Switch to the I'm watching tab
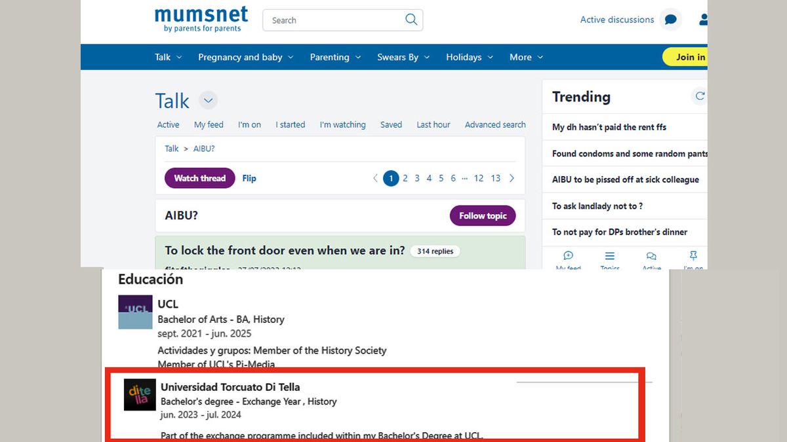Image resolution: width=787 pixels, height=442 pixels. (x=342, y=124)
